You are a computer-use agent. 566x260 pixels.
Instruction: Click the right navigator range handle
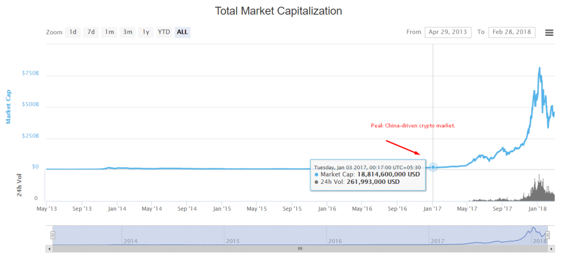[x=547, y=235]
